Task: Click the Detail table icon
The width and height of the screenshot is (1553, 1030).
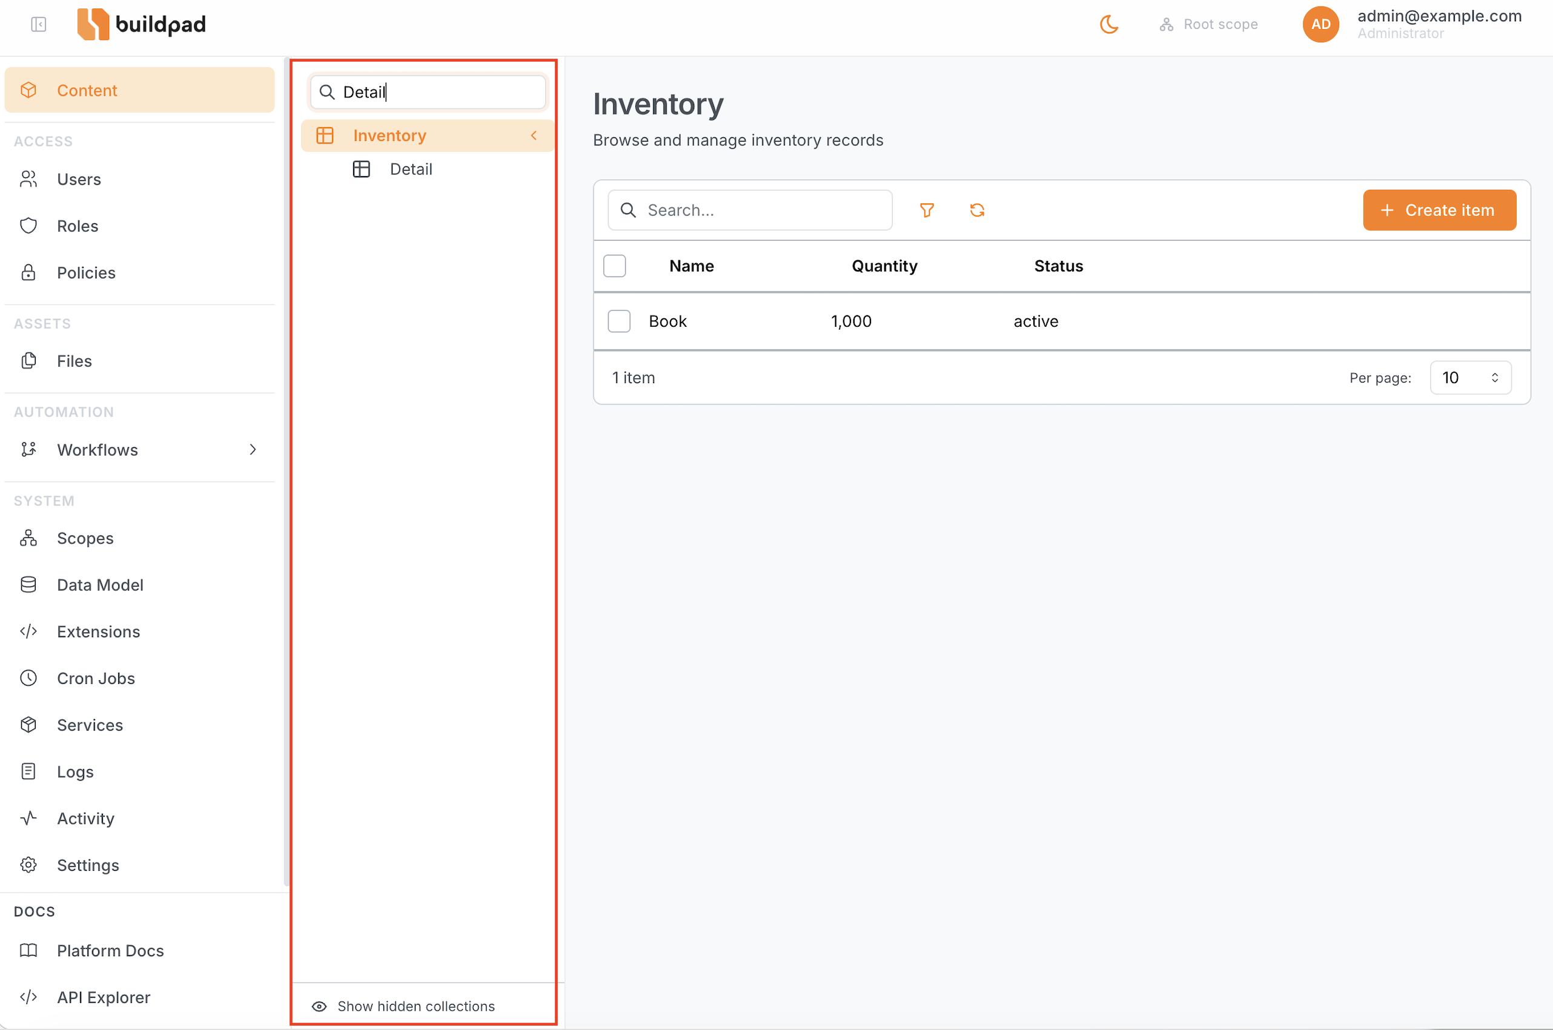Action: (x=362, y=169)
